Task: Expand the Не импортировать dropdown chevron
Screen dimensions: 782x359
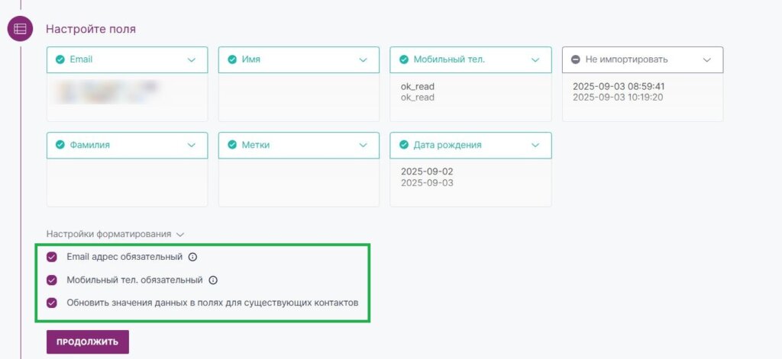Action: (707, 59)
